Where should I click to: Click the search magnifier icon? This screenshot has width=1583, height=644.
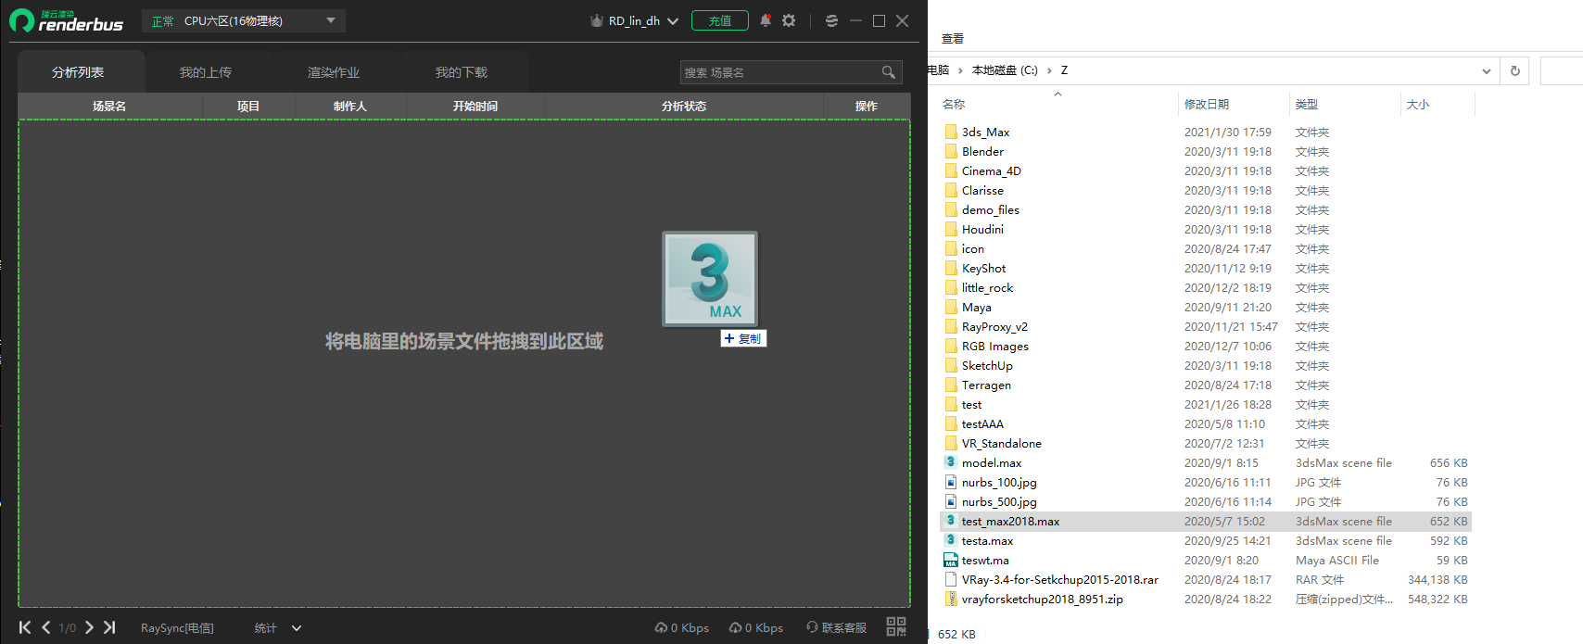pyautogui.click(x=889, y=72)
